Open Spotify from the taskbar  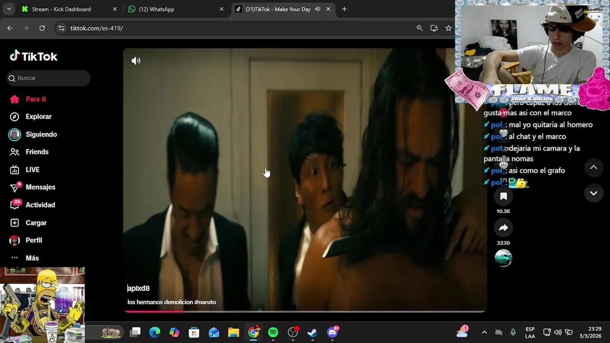pos(273,333)
